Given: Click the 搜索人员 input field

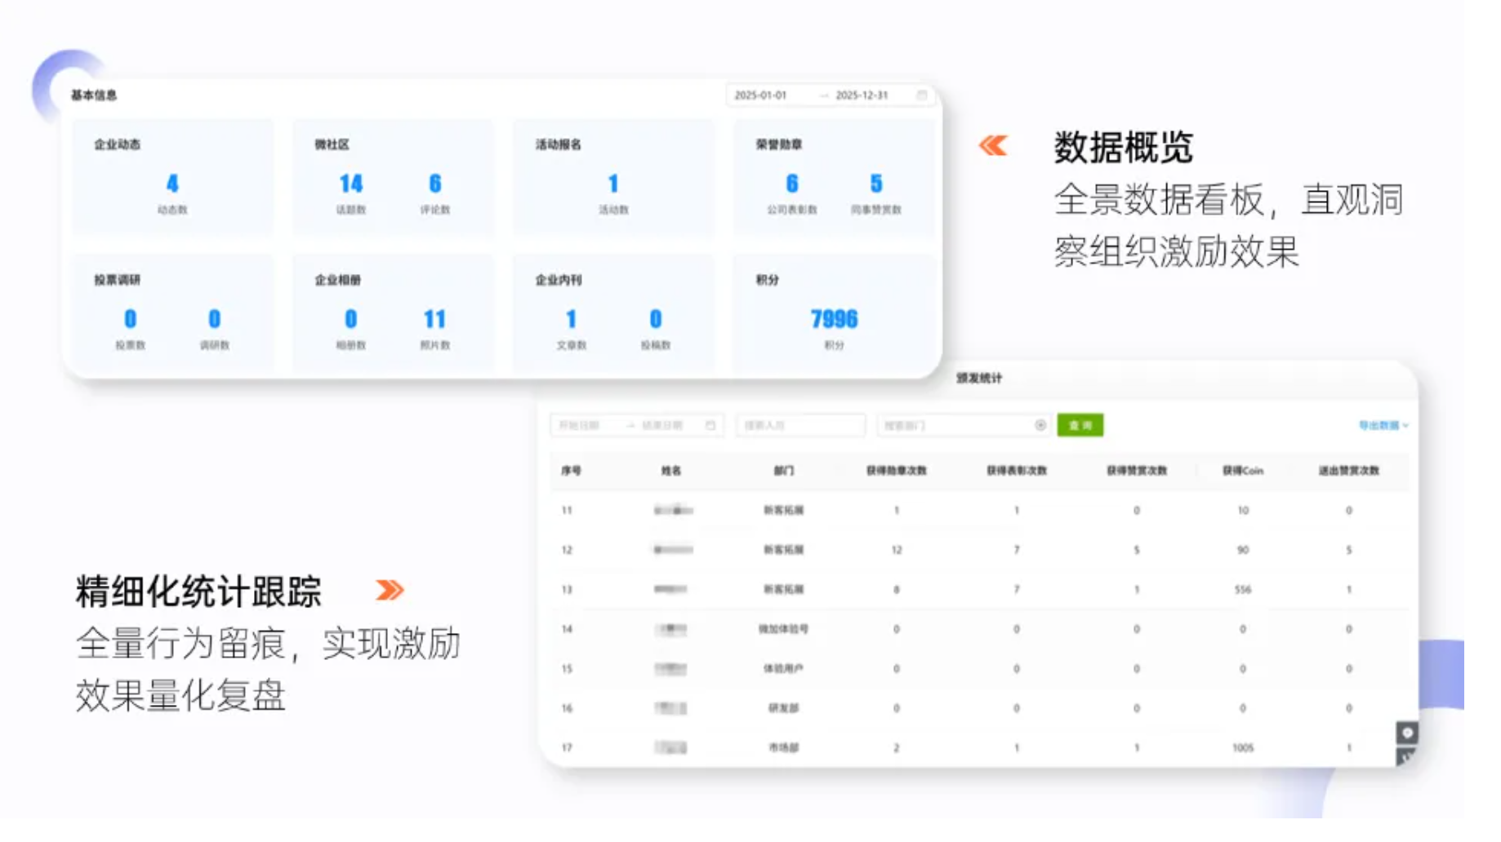Looking at the screenshot, I should tap(800, 425).
